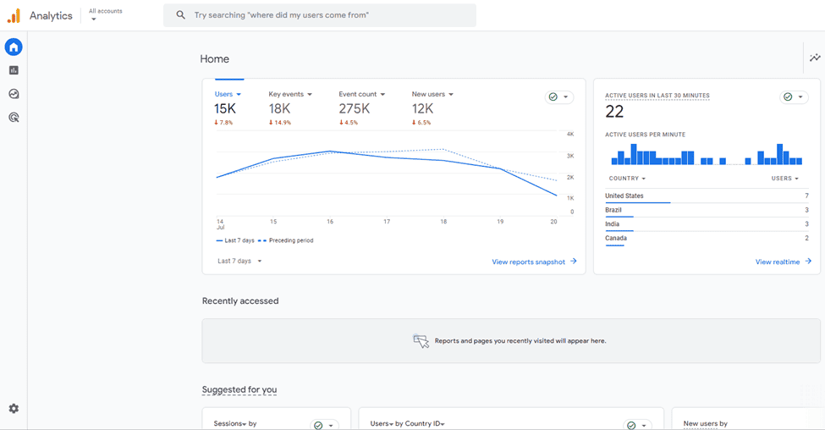825x430 pixels.
Task: Open Admin settings gear icon
Action: 14,409
